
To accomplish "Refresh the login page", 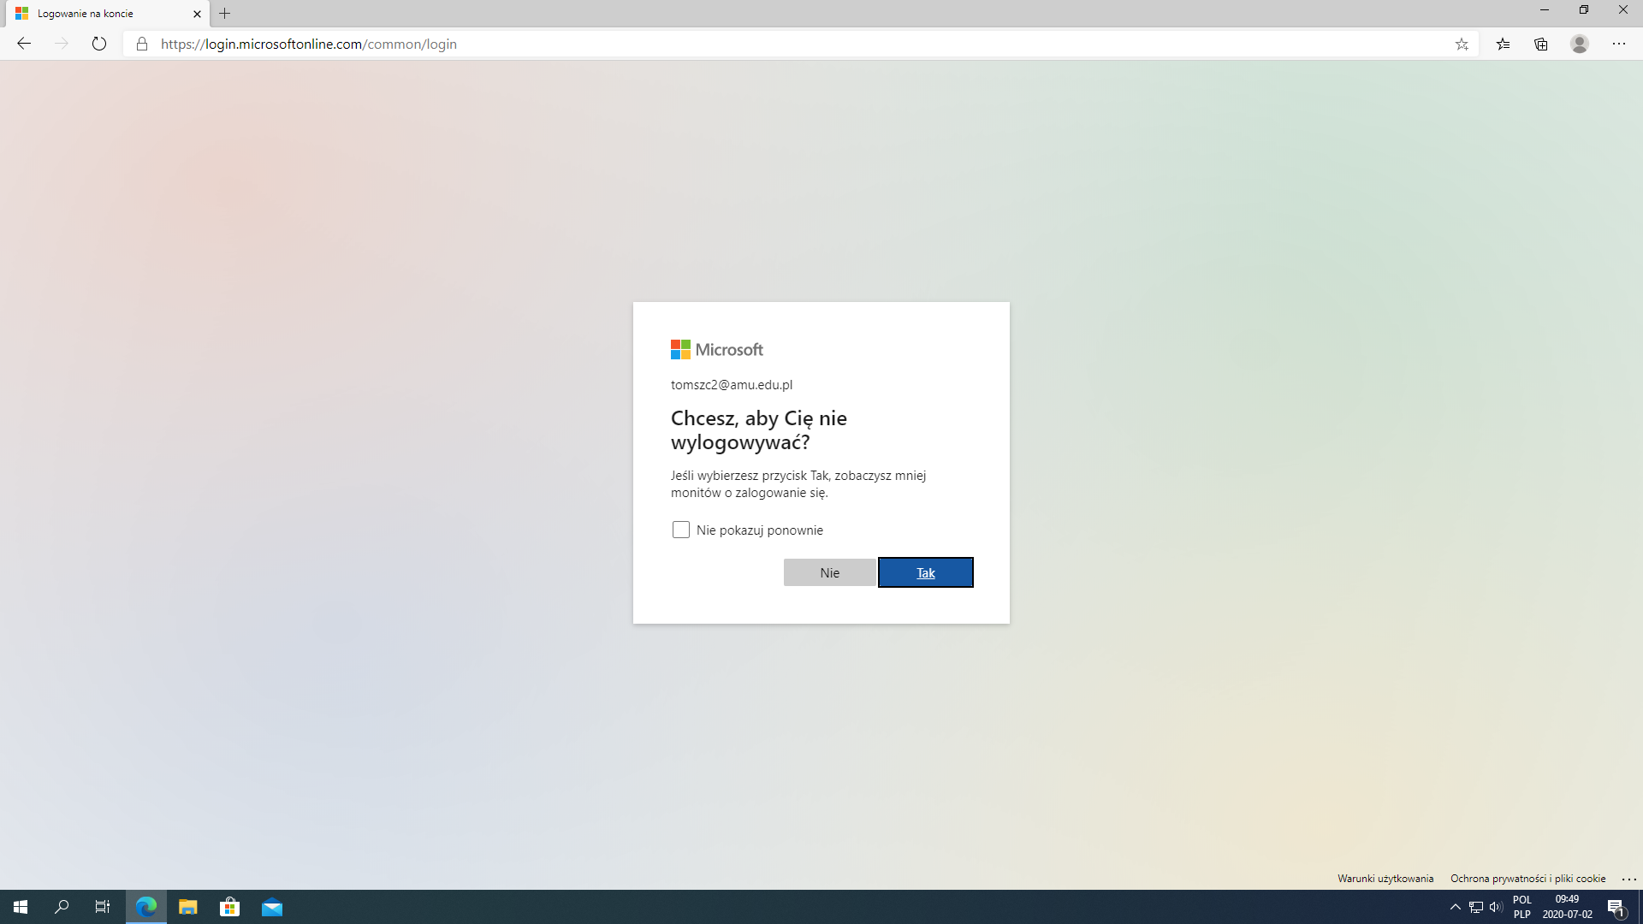I will 99,44.
